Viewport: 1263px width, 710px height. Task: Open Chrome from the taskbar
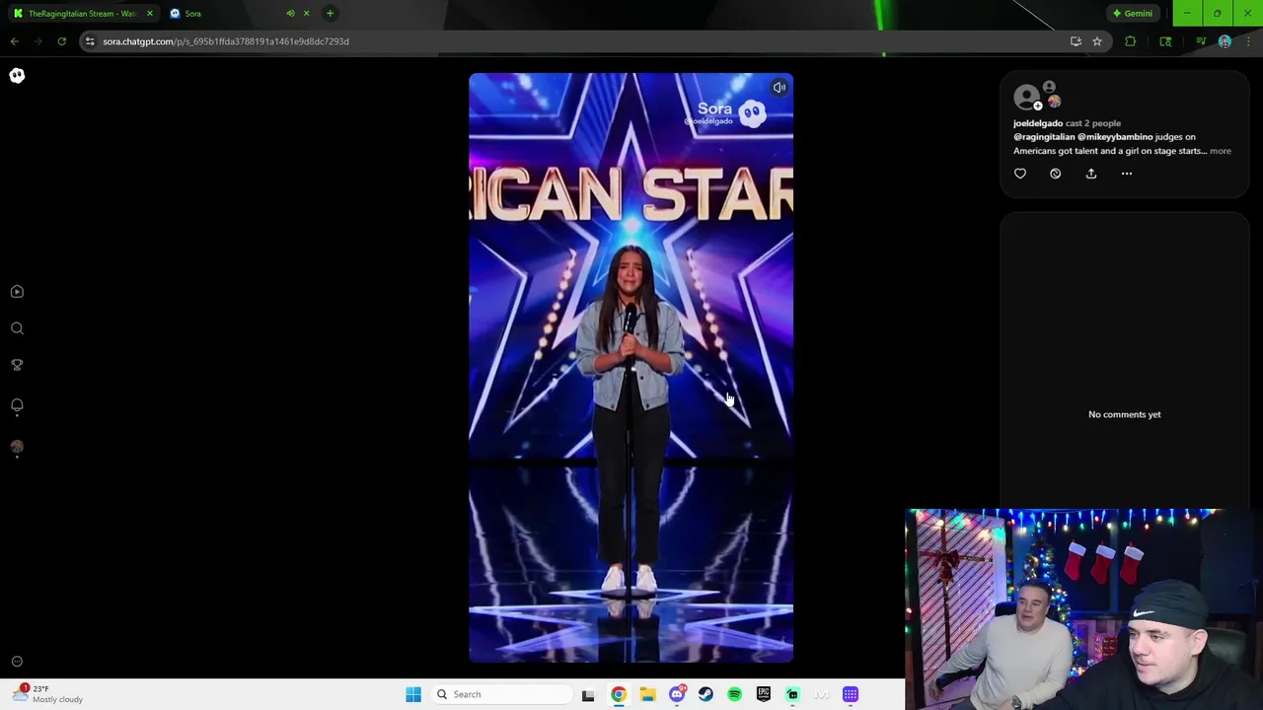point(618,694)
